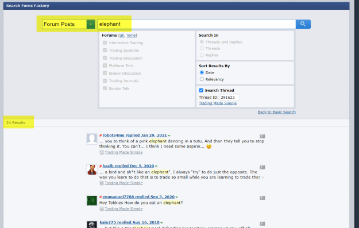Open Trading Made Simple link under Thread ID
359x228 pixels.
[218, 103]
